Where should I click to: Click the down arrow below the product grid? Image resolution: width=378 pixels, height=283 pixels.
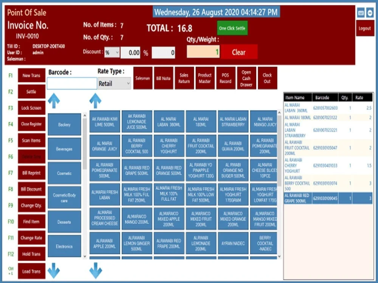pos(96,271)
